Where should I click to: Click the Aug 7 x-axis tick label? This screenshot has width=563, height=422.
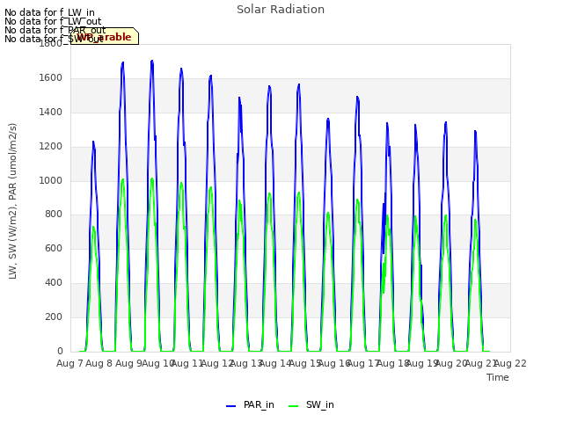[70, 363]
